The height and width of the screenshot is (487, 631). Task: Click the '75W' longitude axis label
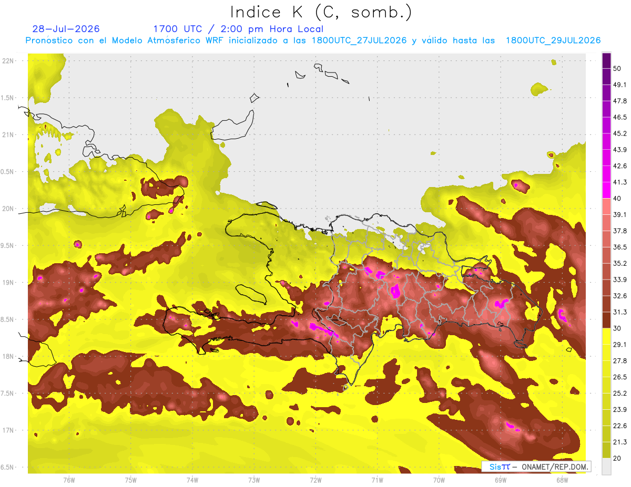tap(131, 480)
